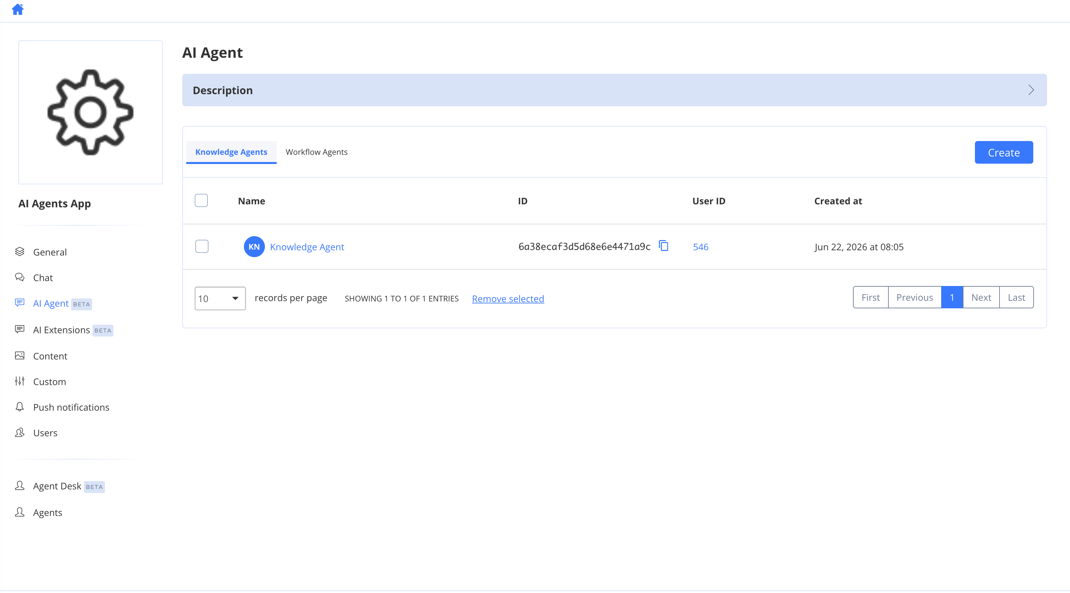Image resolution: width=1070 pixels, height=593 pixels.
Task: Open AI Agent in the sidebar
Action: pyautogui.click(x=51, y=303)
